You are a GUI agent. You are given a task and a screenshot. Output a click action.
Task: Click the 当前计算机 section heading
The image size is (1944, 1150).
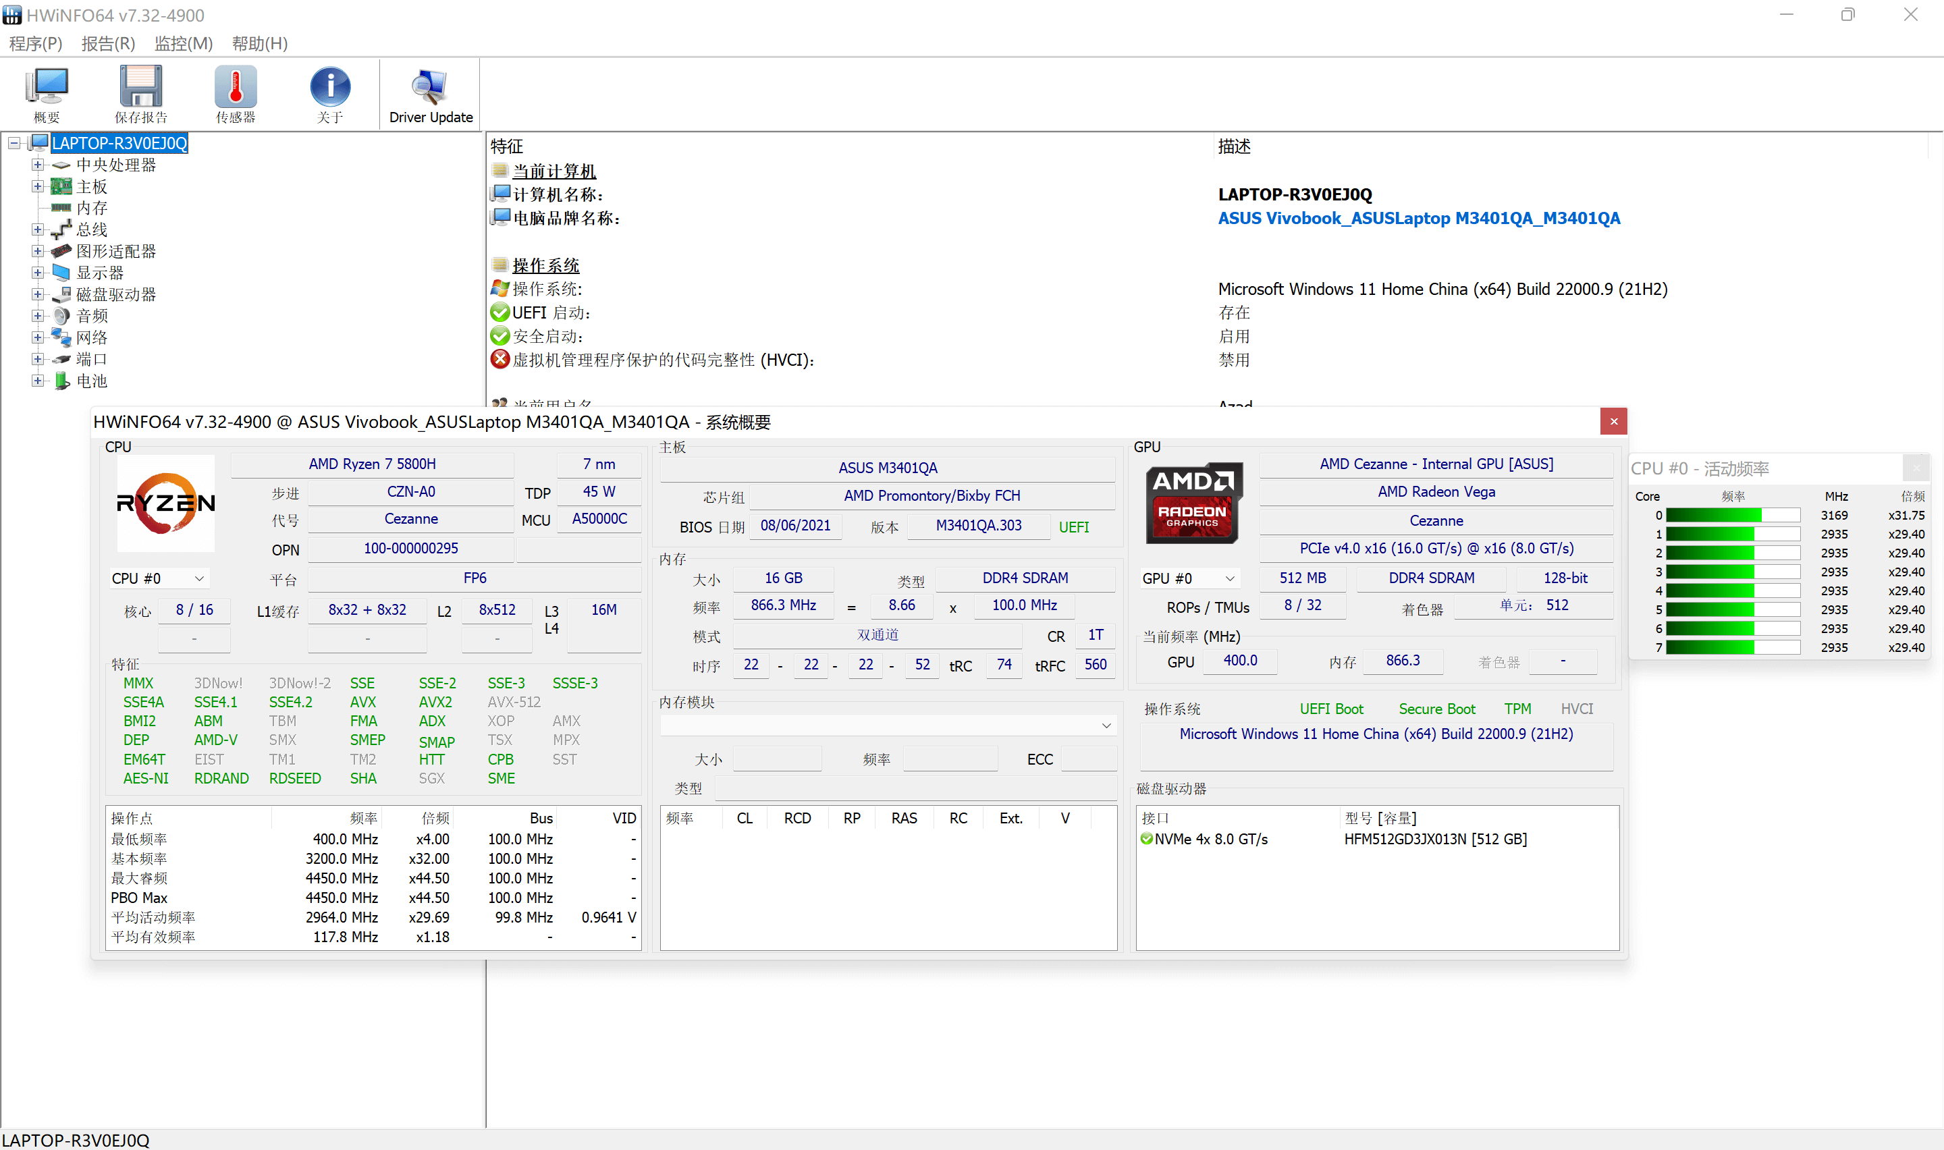554,171
